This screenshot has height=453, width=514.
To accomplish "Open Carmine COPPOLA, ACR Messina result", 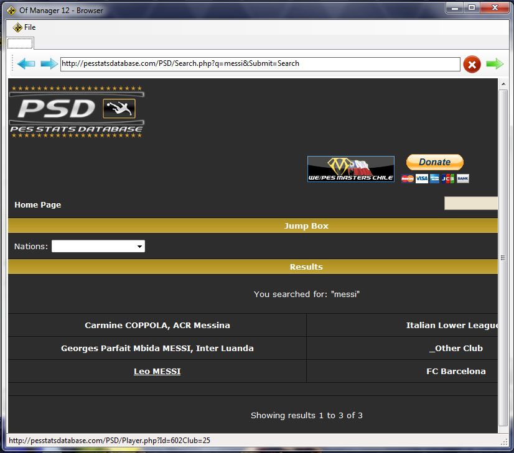I will pos(157,325).
